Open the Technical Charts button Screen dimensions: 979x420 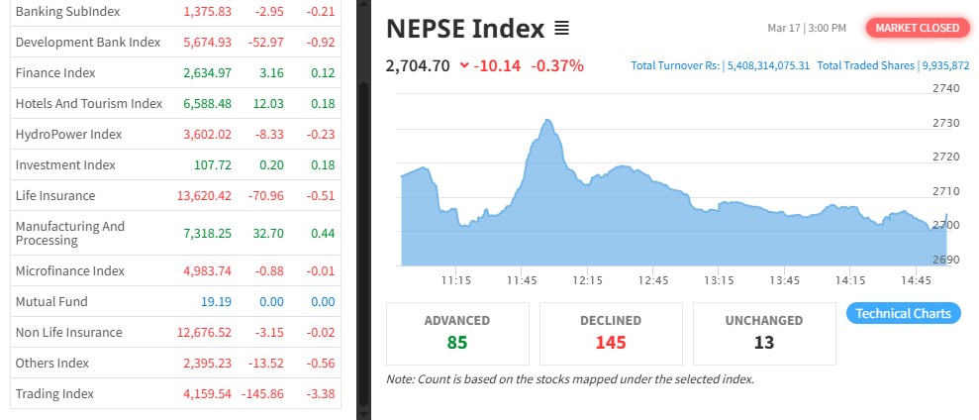pyautogui.click(x=903, y=314)
